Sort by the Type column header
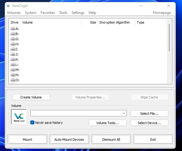The height and width of the screenshot is (151, 182). click(150, 22)
